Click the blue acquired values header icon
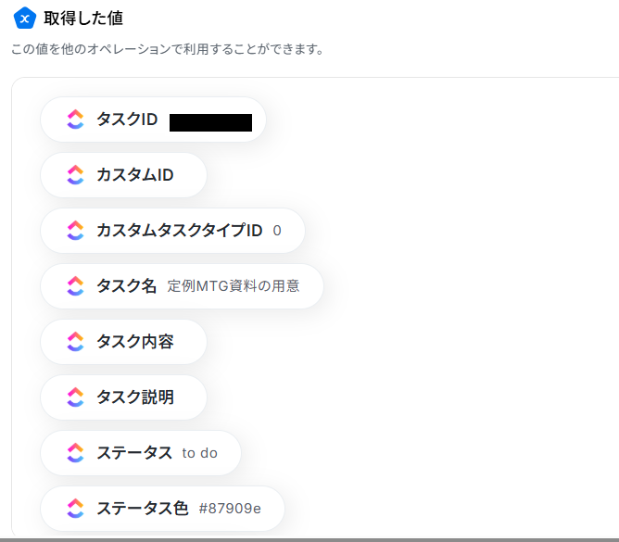Image resolution: width=619 pixels, height=542 pixels. pyautogui.click(x=25, y=18)
